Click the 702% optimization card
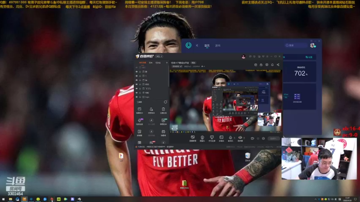 click(299, 72)
